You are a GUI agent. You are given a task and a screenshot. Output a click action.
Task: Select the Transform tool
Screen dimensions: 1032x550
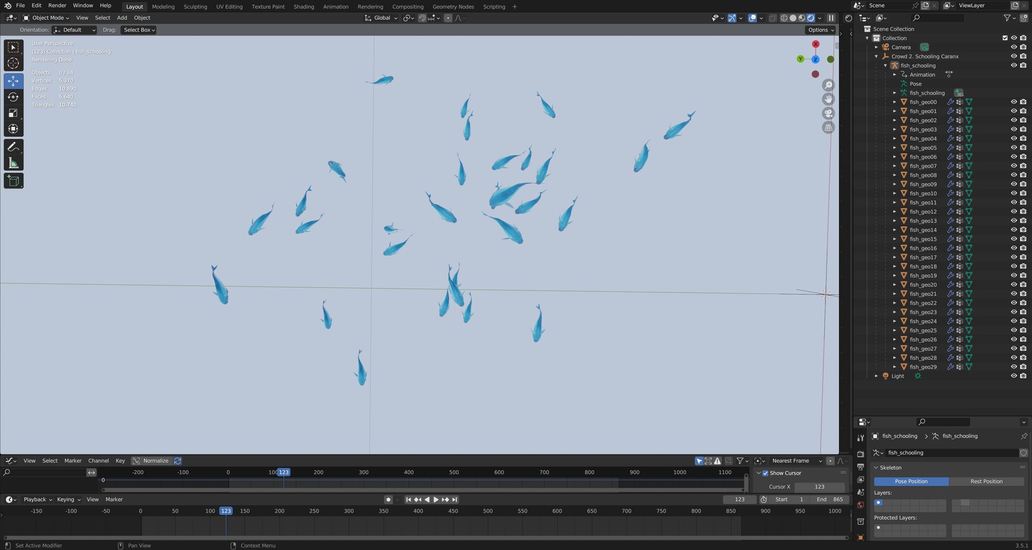pyautogui.click(x=13, y=129)
